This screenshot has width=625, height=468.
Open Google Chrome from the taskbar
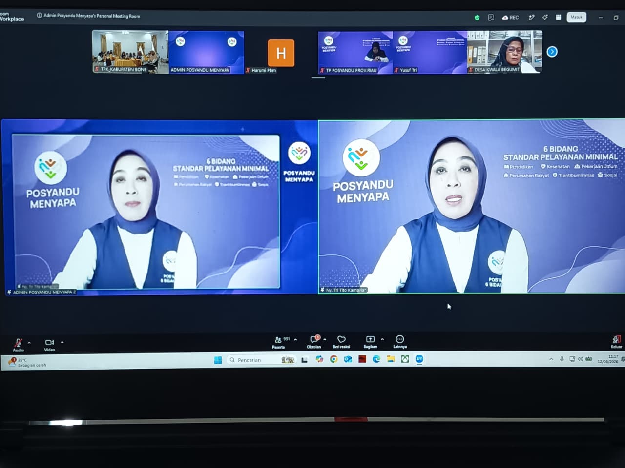point(333,359)
